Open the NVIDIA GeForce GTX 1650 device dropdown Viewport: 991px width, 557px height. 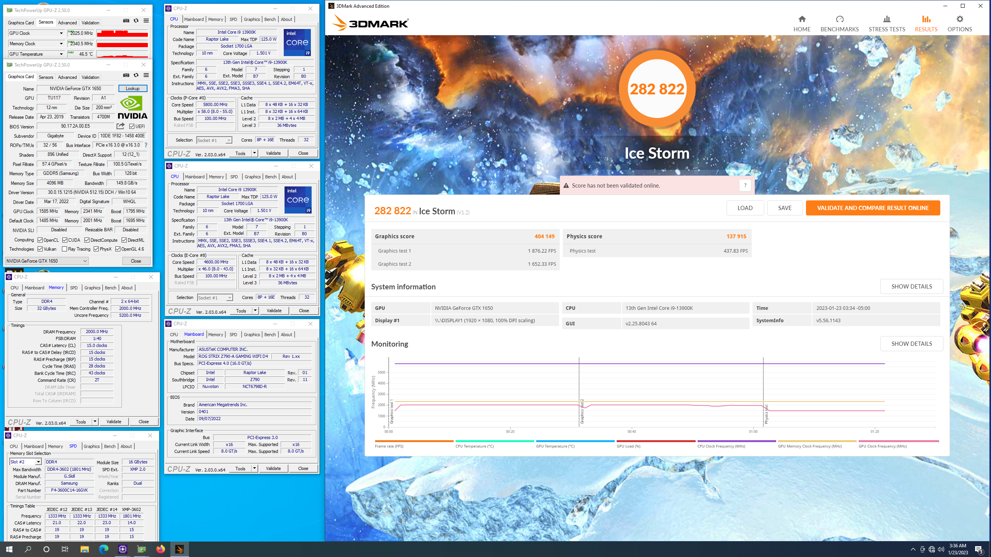tap(47, 261)
